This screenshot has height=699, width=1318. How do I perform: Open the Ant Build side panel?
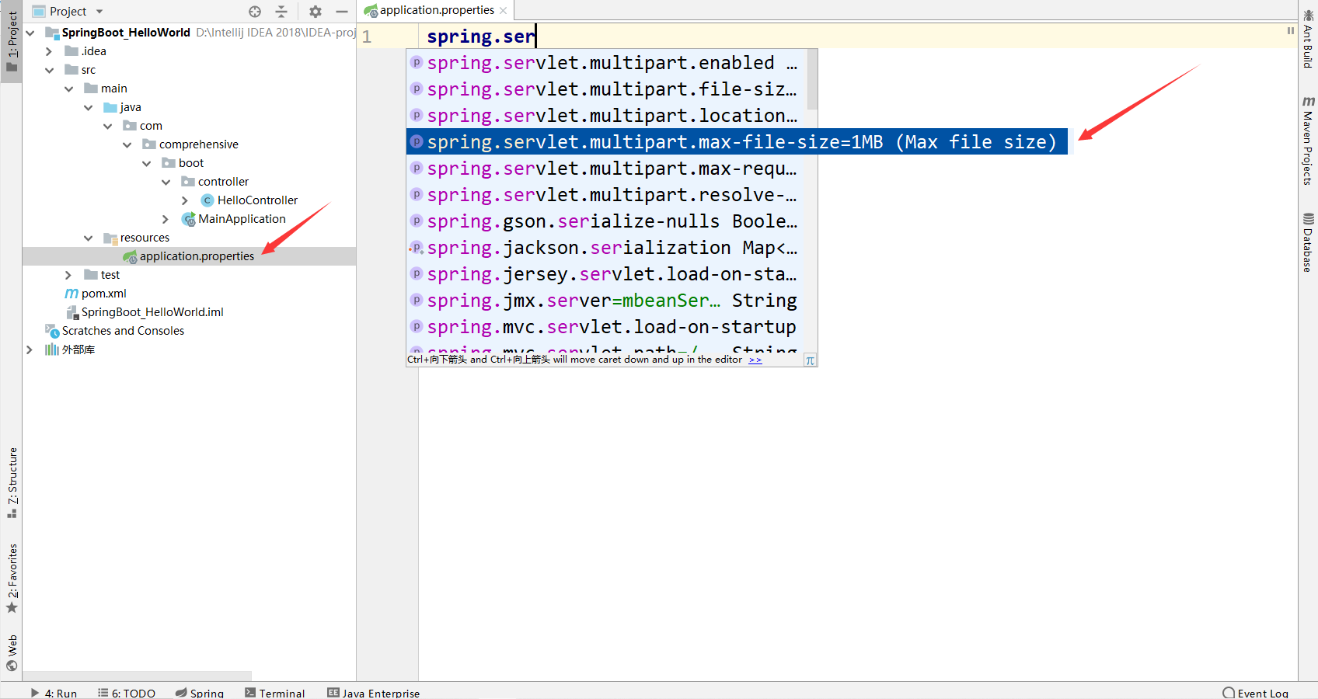point(1308,39)
